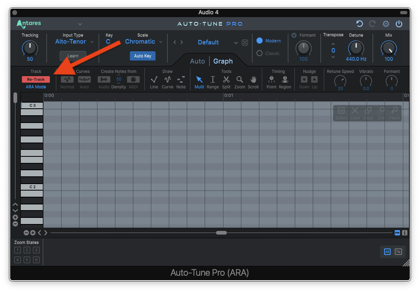Viewport: 420px width, 292px height.
Task: Select the Multi arrow tool
Action: [x=199, y=79]
